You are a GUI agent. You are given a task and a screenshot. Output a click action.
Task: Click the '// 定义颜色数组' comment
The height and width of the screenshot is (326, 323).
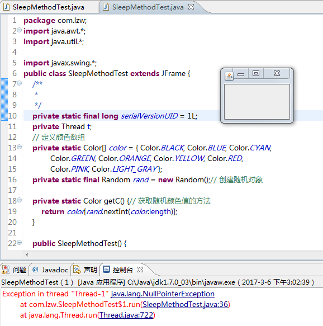59,137
